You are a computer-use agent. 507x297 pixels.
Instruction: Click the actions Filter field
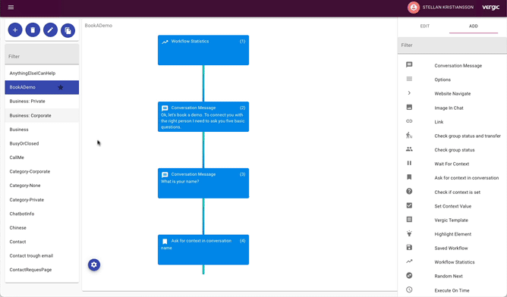tap(452, 45)
